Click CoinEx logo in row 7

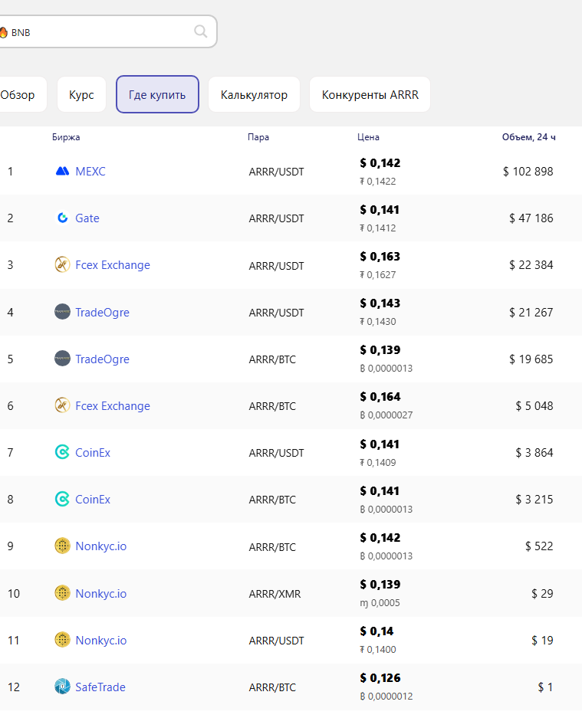(x=62, y=452)
